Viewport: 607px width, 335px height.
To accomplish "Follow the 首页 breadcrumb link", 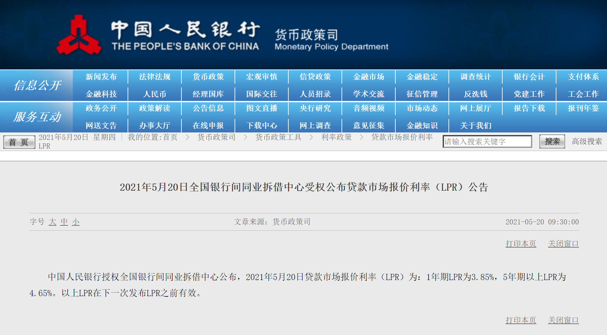I will click(x=170, y=137).
